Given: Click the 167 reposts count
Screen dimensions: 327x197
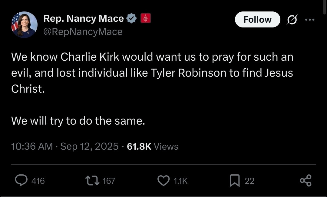Looking at the screenshot, I should (x=109, y=181).
